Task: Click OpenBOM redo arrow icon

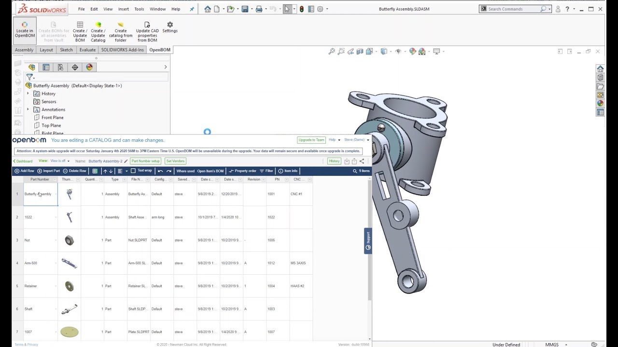Action: point(169,171)
